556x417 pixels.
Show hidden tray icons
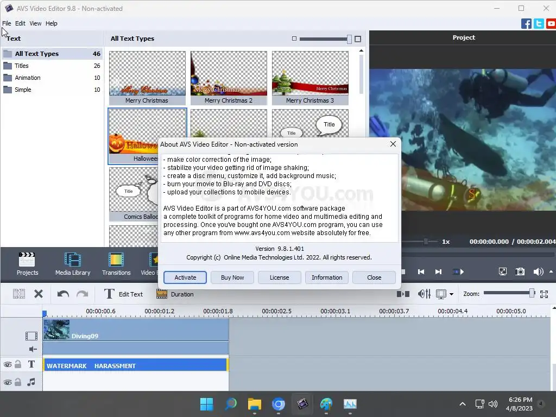coord(463,404)
